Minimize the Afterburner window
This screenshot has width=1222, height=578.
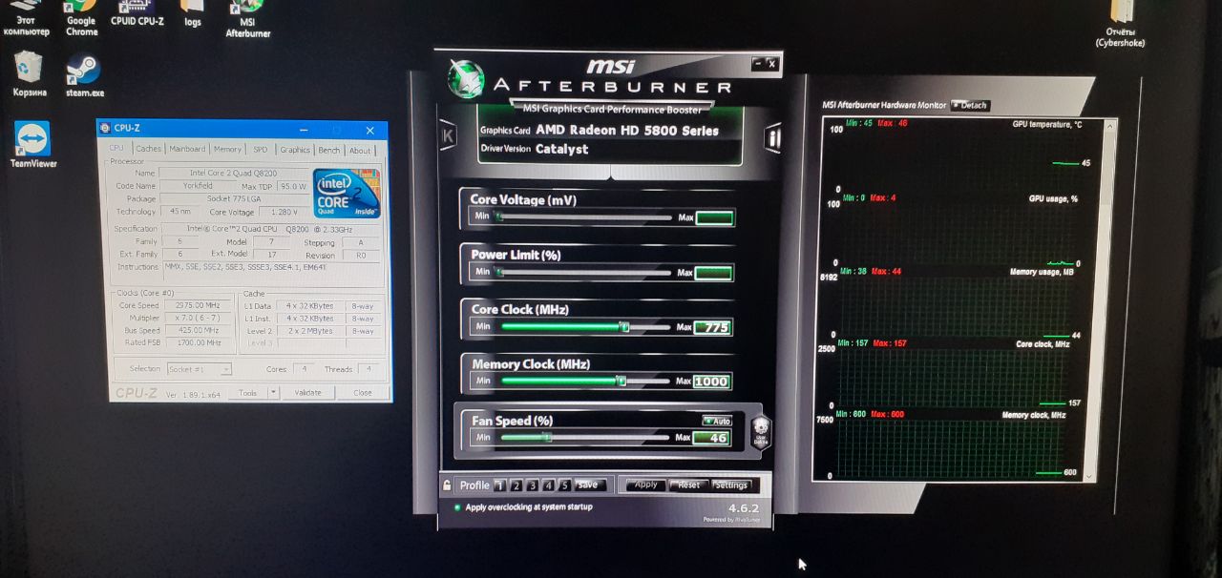[x=758, y=64]
